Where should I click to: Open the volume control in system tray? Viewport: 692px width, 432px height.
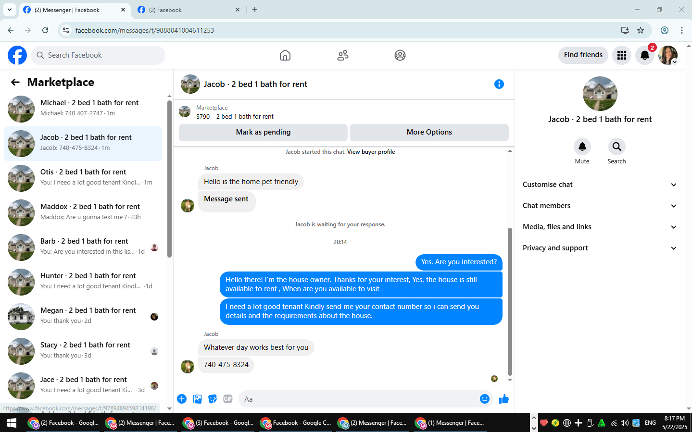(625, 423)
